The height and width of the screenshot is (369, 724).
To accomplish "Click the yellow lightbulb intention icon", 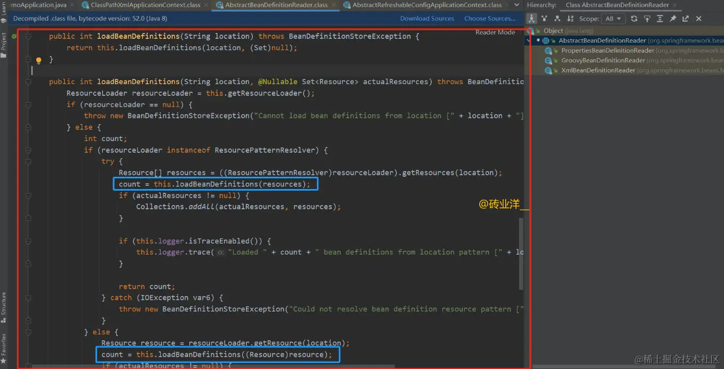I will 38,60.
